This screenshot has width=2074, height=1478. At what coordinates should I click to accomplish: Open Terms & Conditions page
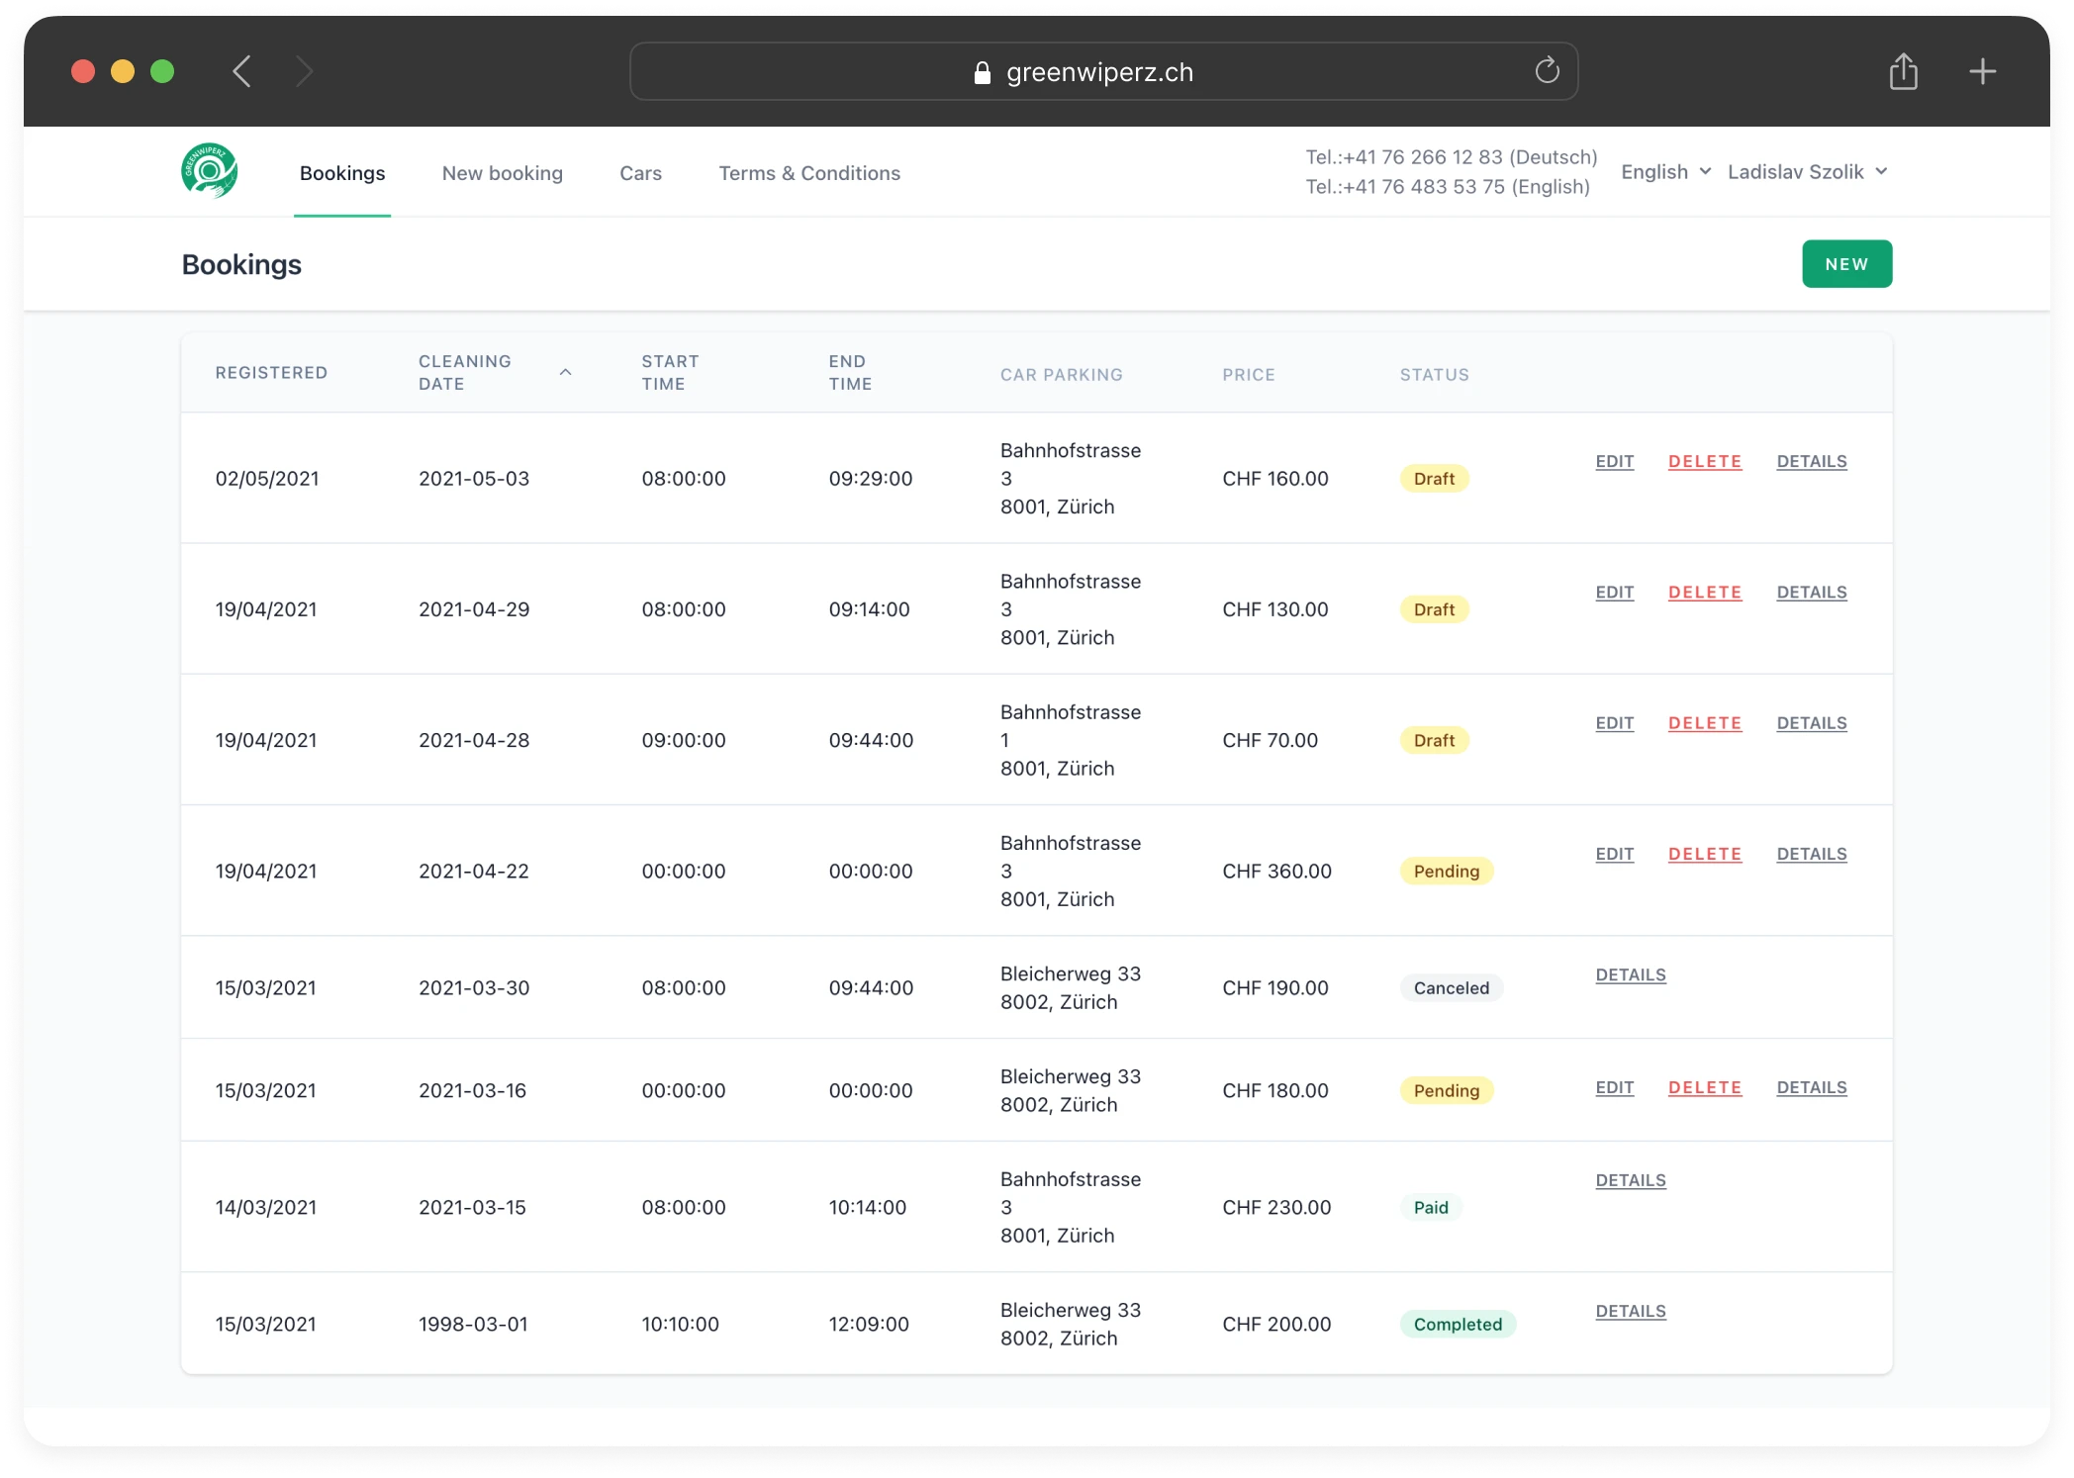(809, 173)
